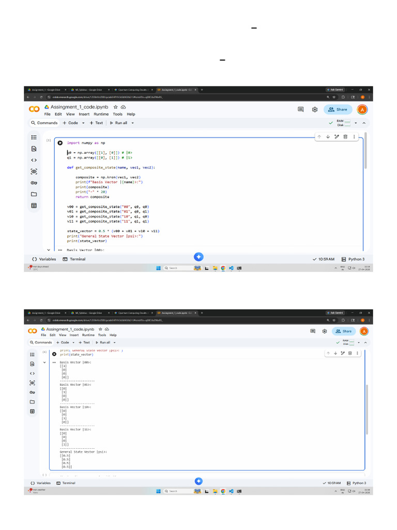Open Runtime menu in upper screenshot

point(101,114)
